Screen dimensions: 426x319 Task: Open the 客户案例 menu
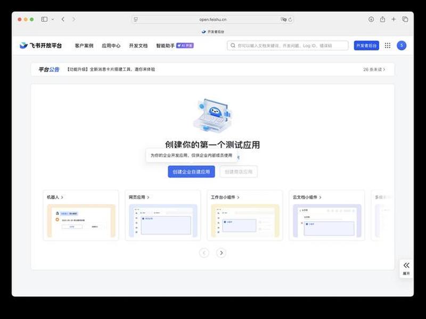pos(84,46)
